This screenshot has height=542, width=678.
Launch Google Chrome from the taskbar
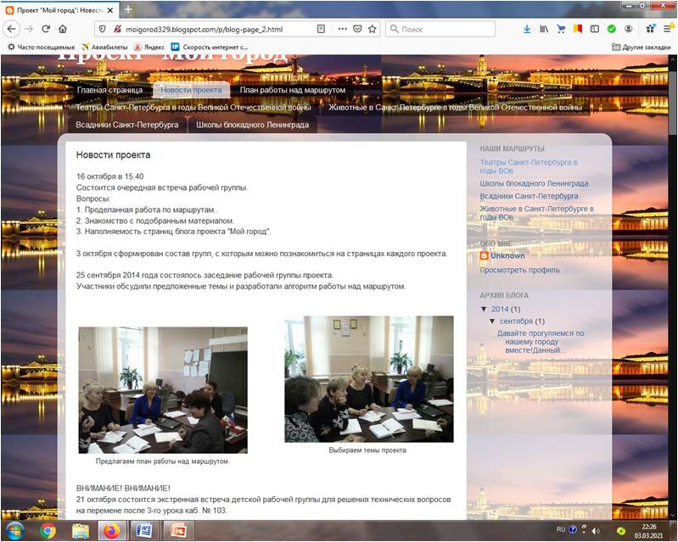tap(48, 530)
